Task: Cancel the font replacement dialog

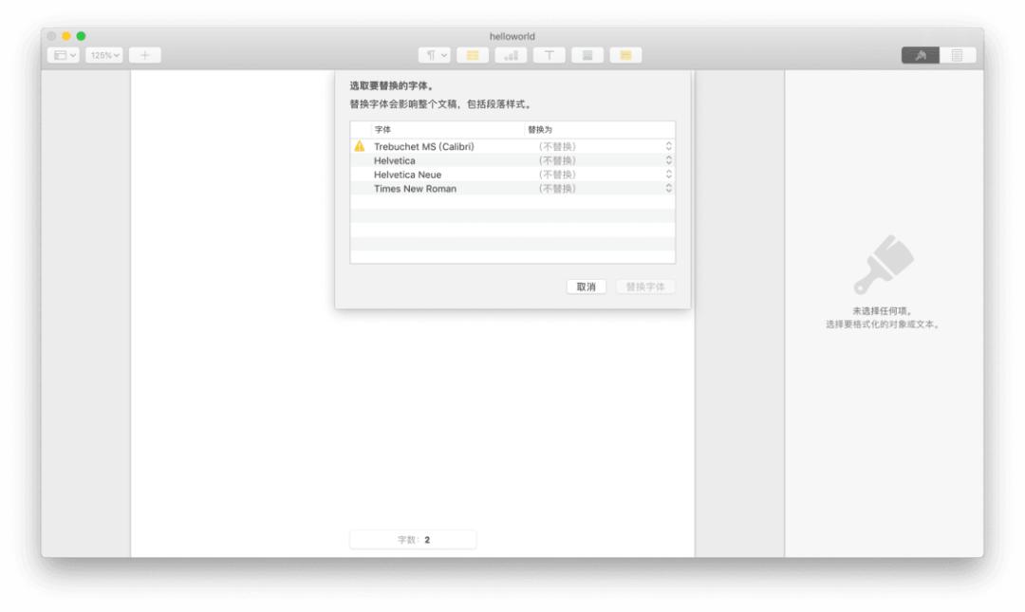Action: coord(586,287)
